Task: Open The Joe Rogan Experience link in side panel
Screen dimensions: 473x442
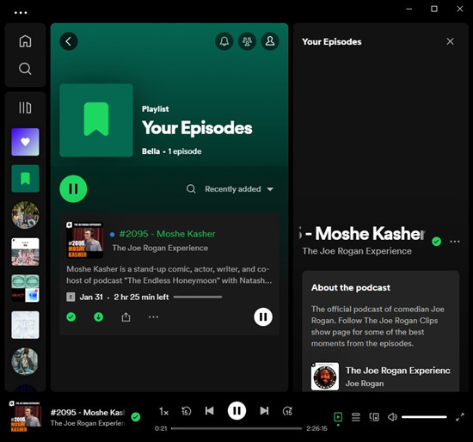Action: 357,251
